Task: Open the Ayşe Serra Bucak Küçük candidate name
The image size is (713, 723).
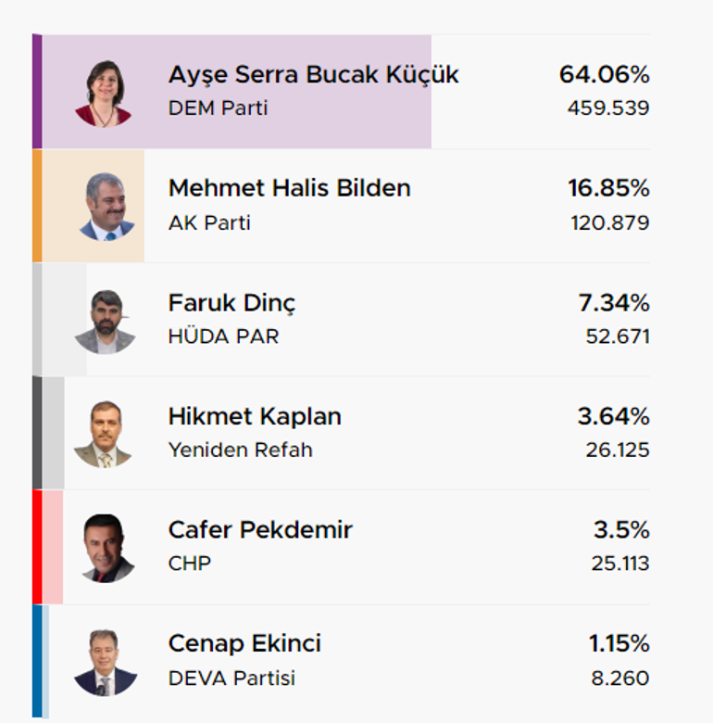Action: pos(313,75)
